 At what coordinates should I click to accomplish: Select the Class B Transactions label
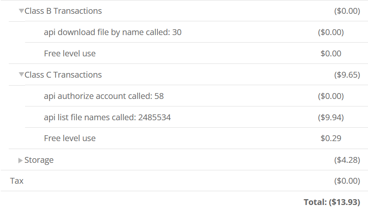[x=63, y=11]
